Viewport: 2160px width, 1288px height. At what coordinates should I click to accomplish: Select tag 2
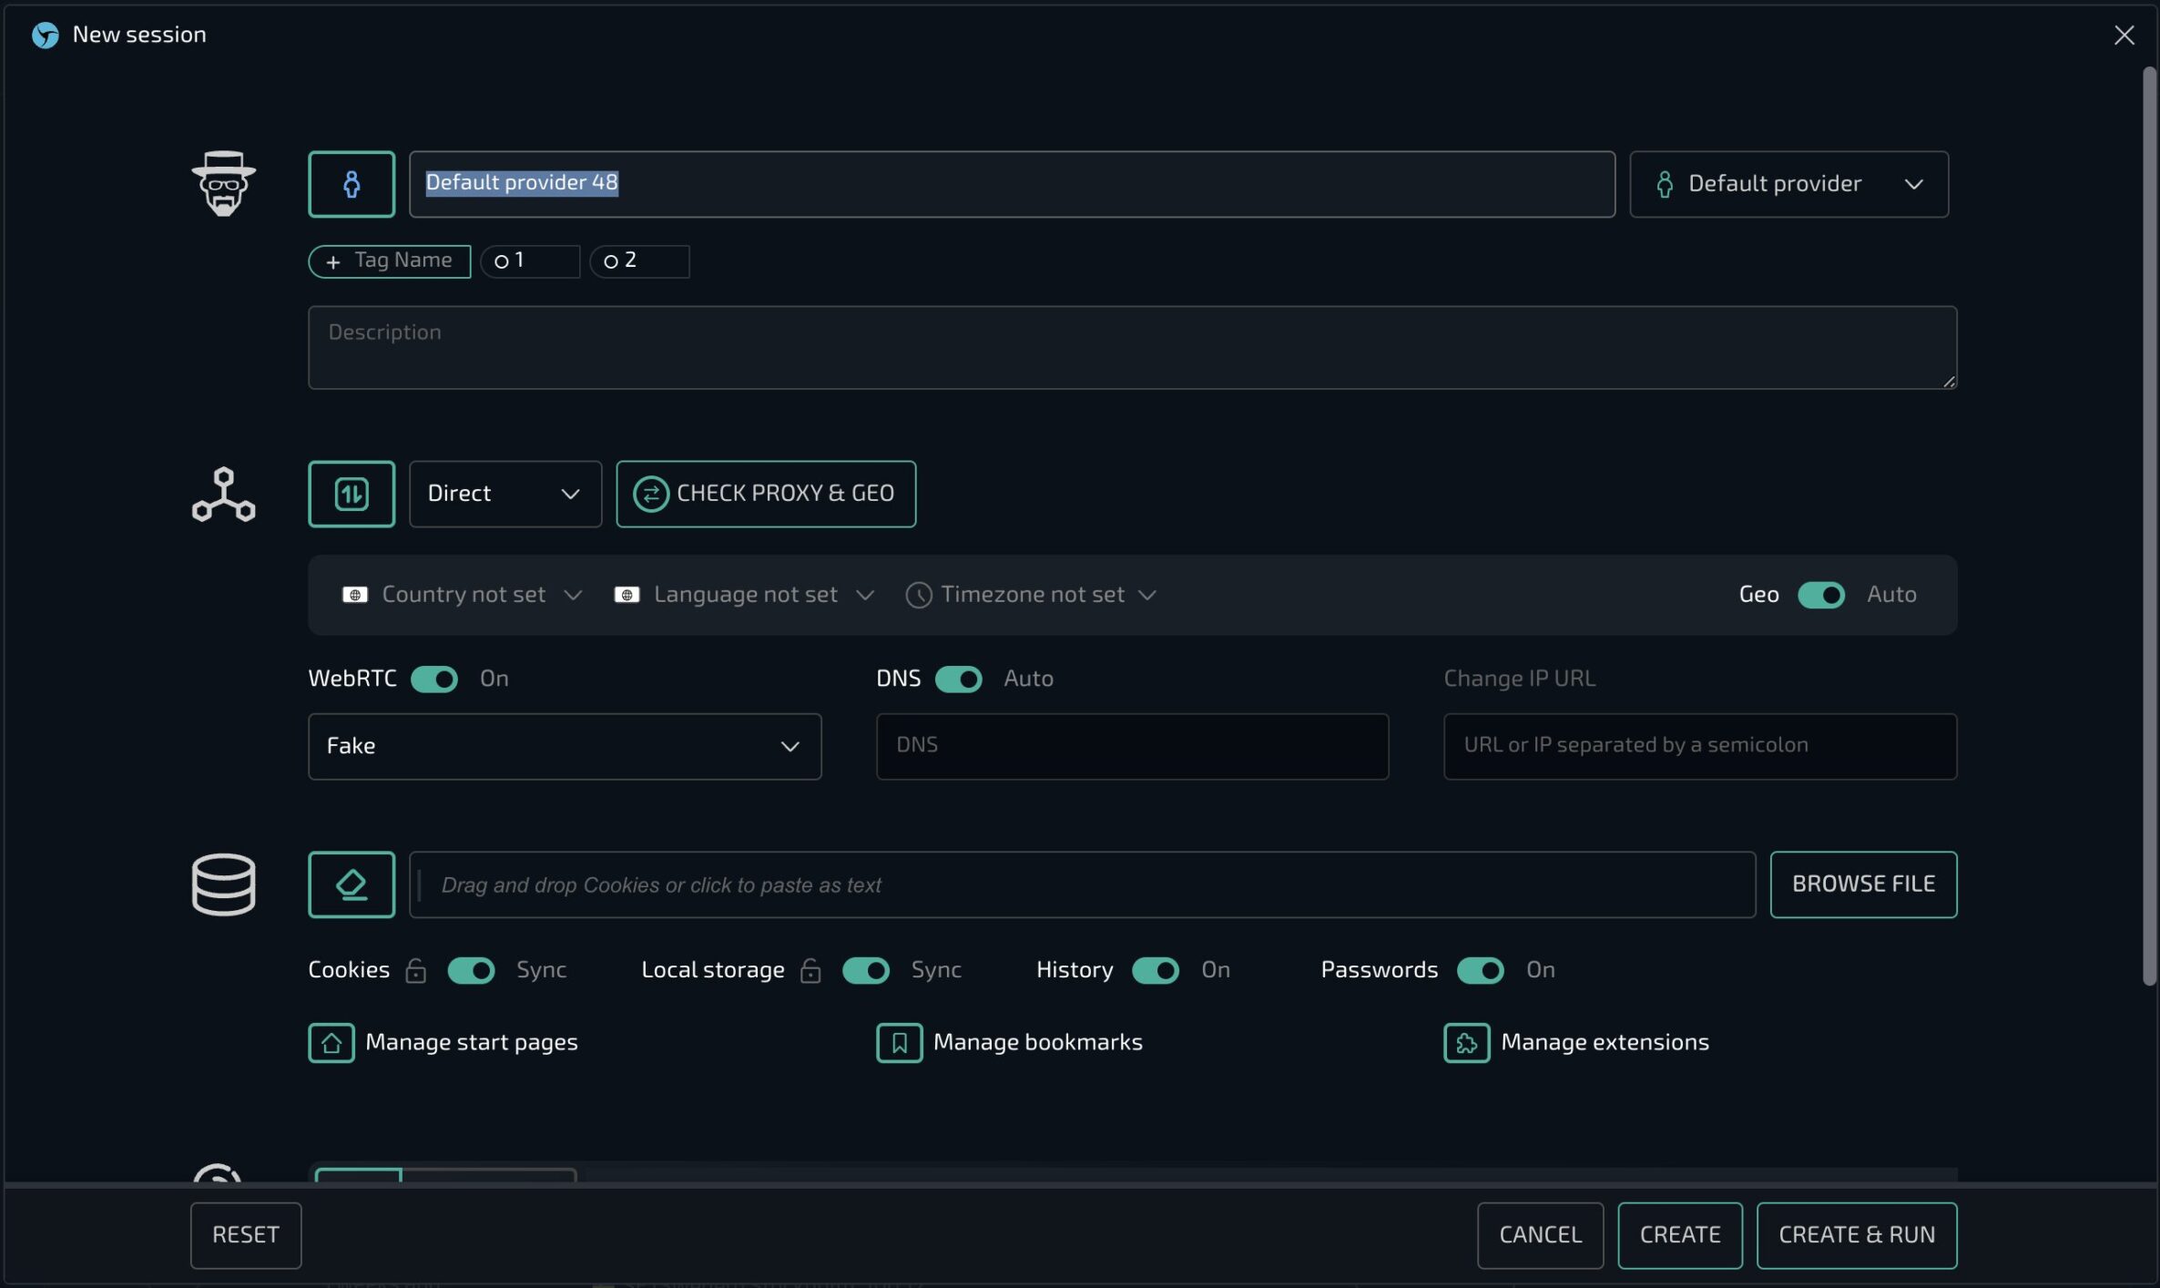point(639,261)
